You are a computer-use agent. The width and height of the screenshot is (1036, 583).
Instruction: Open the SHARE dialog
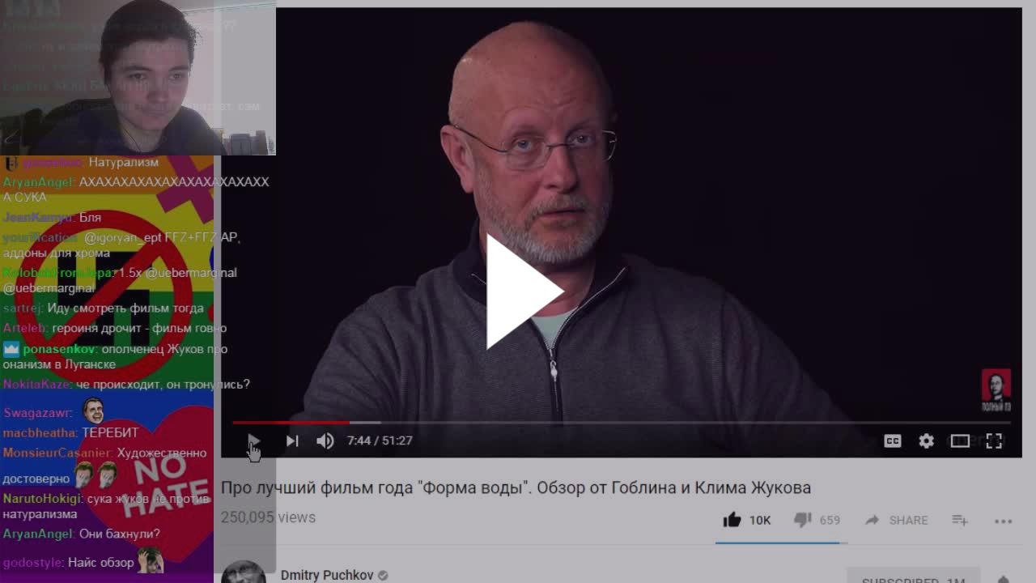(897, 520)
